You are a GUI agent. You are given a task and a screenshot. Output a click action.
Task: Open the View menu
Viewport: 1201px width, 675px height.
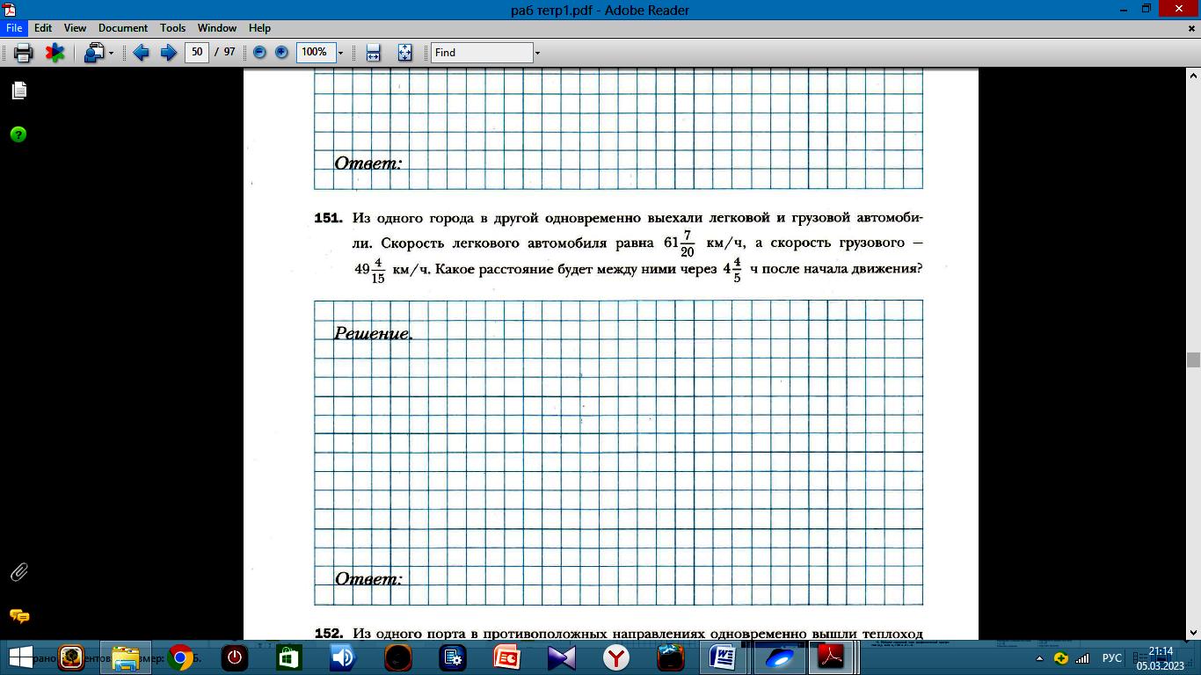pos(75,28)
